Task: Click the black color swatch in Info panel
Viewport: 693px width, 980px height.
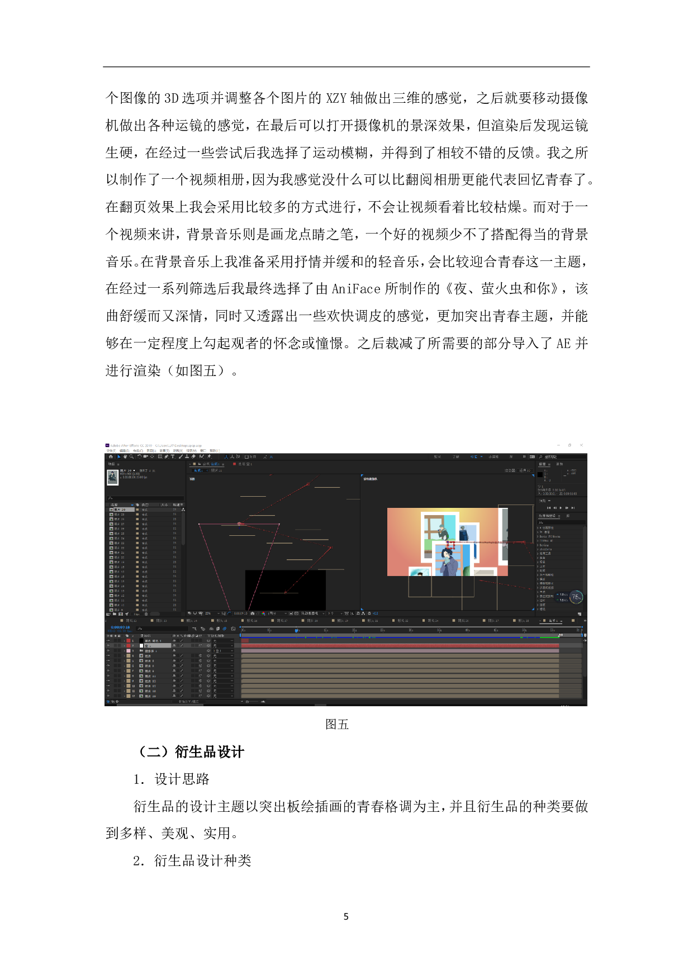Action: 540,474
